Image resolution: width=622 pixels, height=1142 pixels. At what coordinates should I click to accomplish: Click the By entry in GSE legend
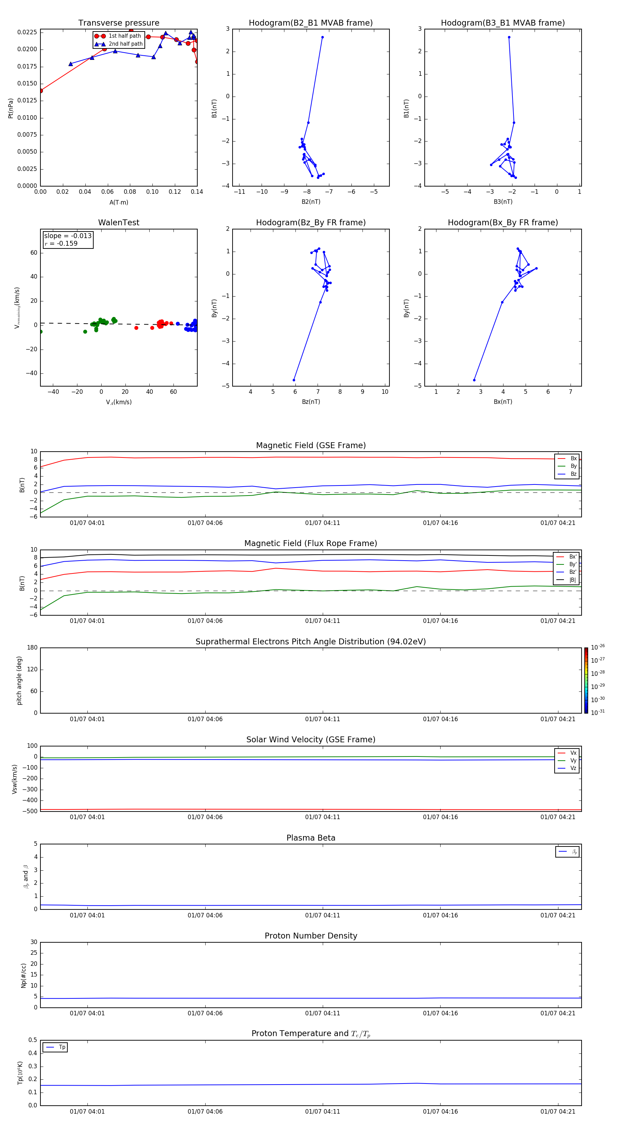[x=567, y=466]
